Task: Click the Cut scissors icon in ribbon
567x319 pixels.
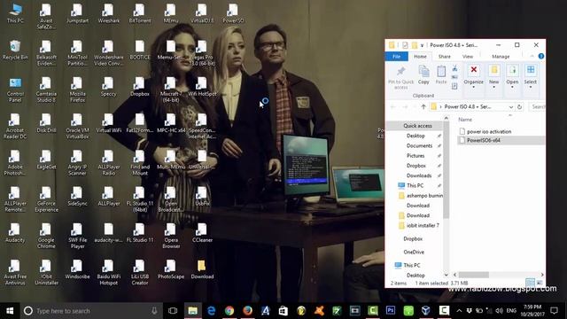Action: click(x=454, y=68)
